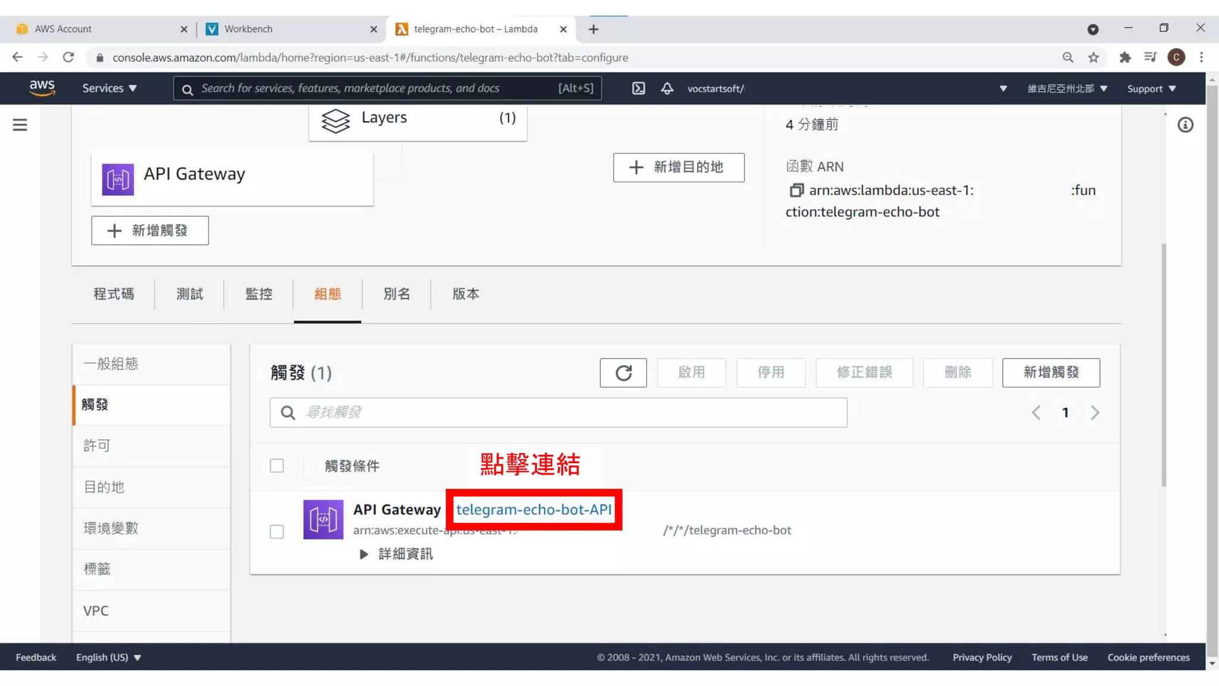The height and width of the screenshot is (686, 1219).
Task: Open the browser extensions puzzle icon
Action: (1125, 57)
